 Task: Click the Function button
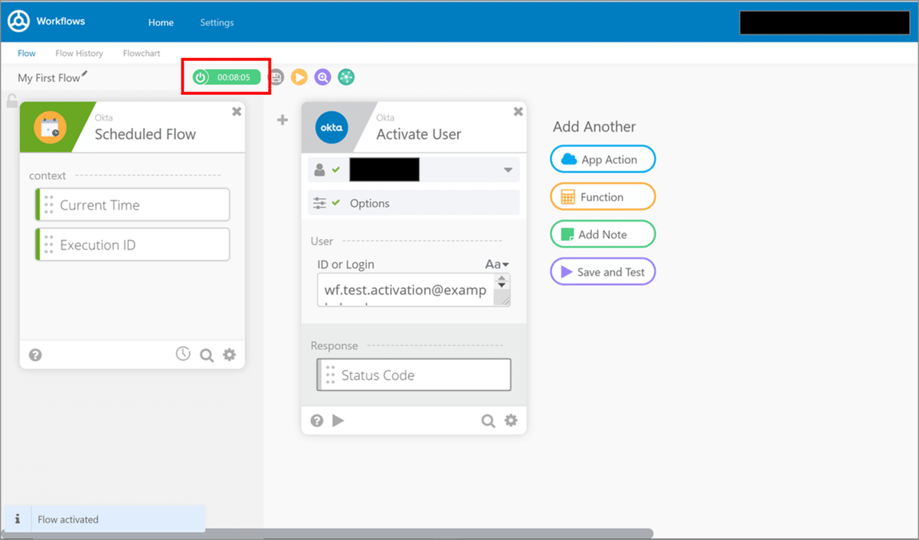603,197
